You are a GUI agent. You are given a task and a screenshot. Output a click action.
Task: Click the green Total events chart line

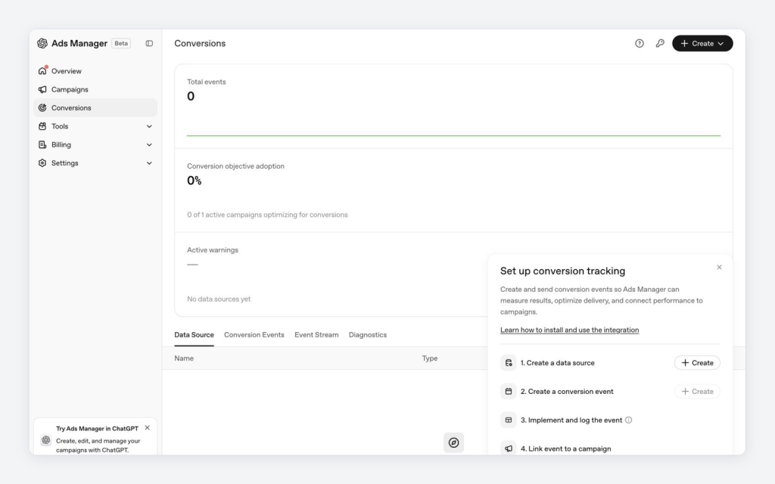point(454,135)
